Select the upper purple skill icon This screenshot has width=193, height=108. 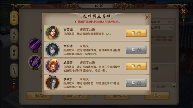[x=35, y=45]
